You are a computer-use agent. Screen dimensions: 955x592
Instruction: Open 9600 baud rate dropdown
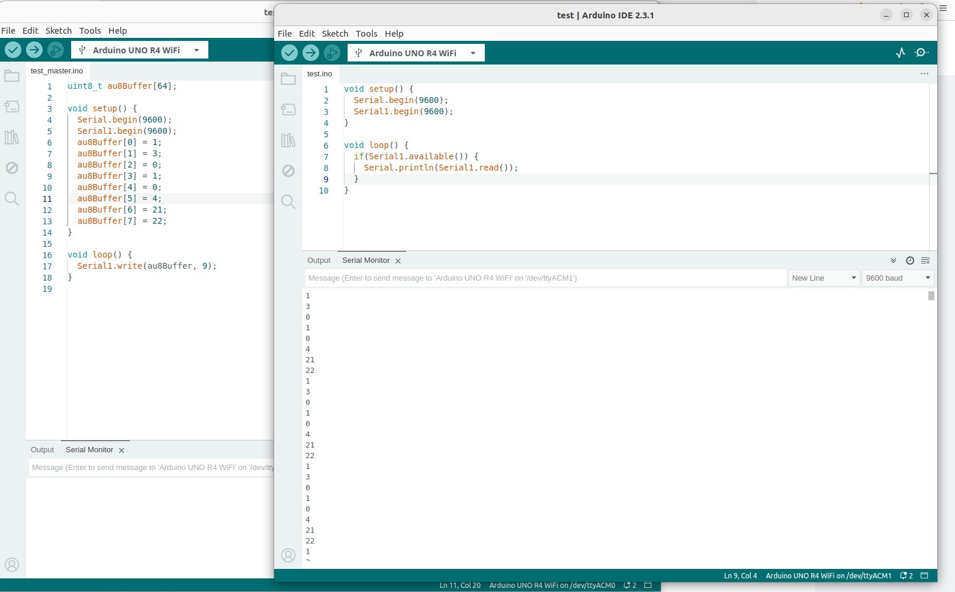(x=898, y=278)
